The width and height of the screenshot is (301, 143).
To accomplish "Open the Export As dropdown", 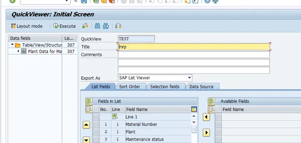I will [189, 78].
